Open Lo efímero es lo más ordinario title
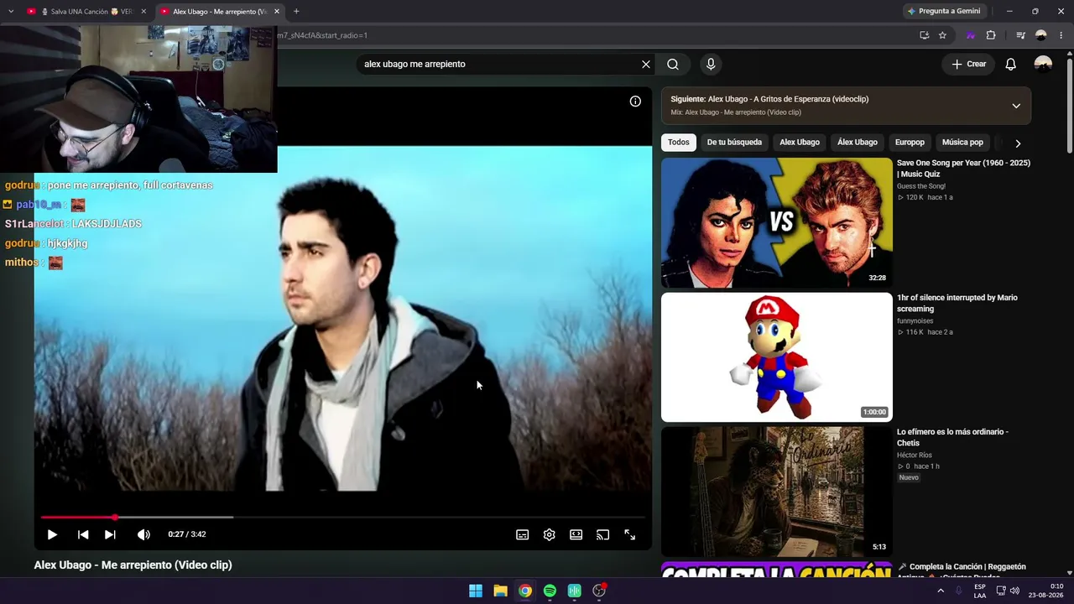This screenshot has height=604, width=1074. [952, 437]
